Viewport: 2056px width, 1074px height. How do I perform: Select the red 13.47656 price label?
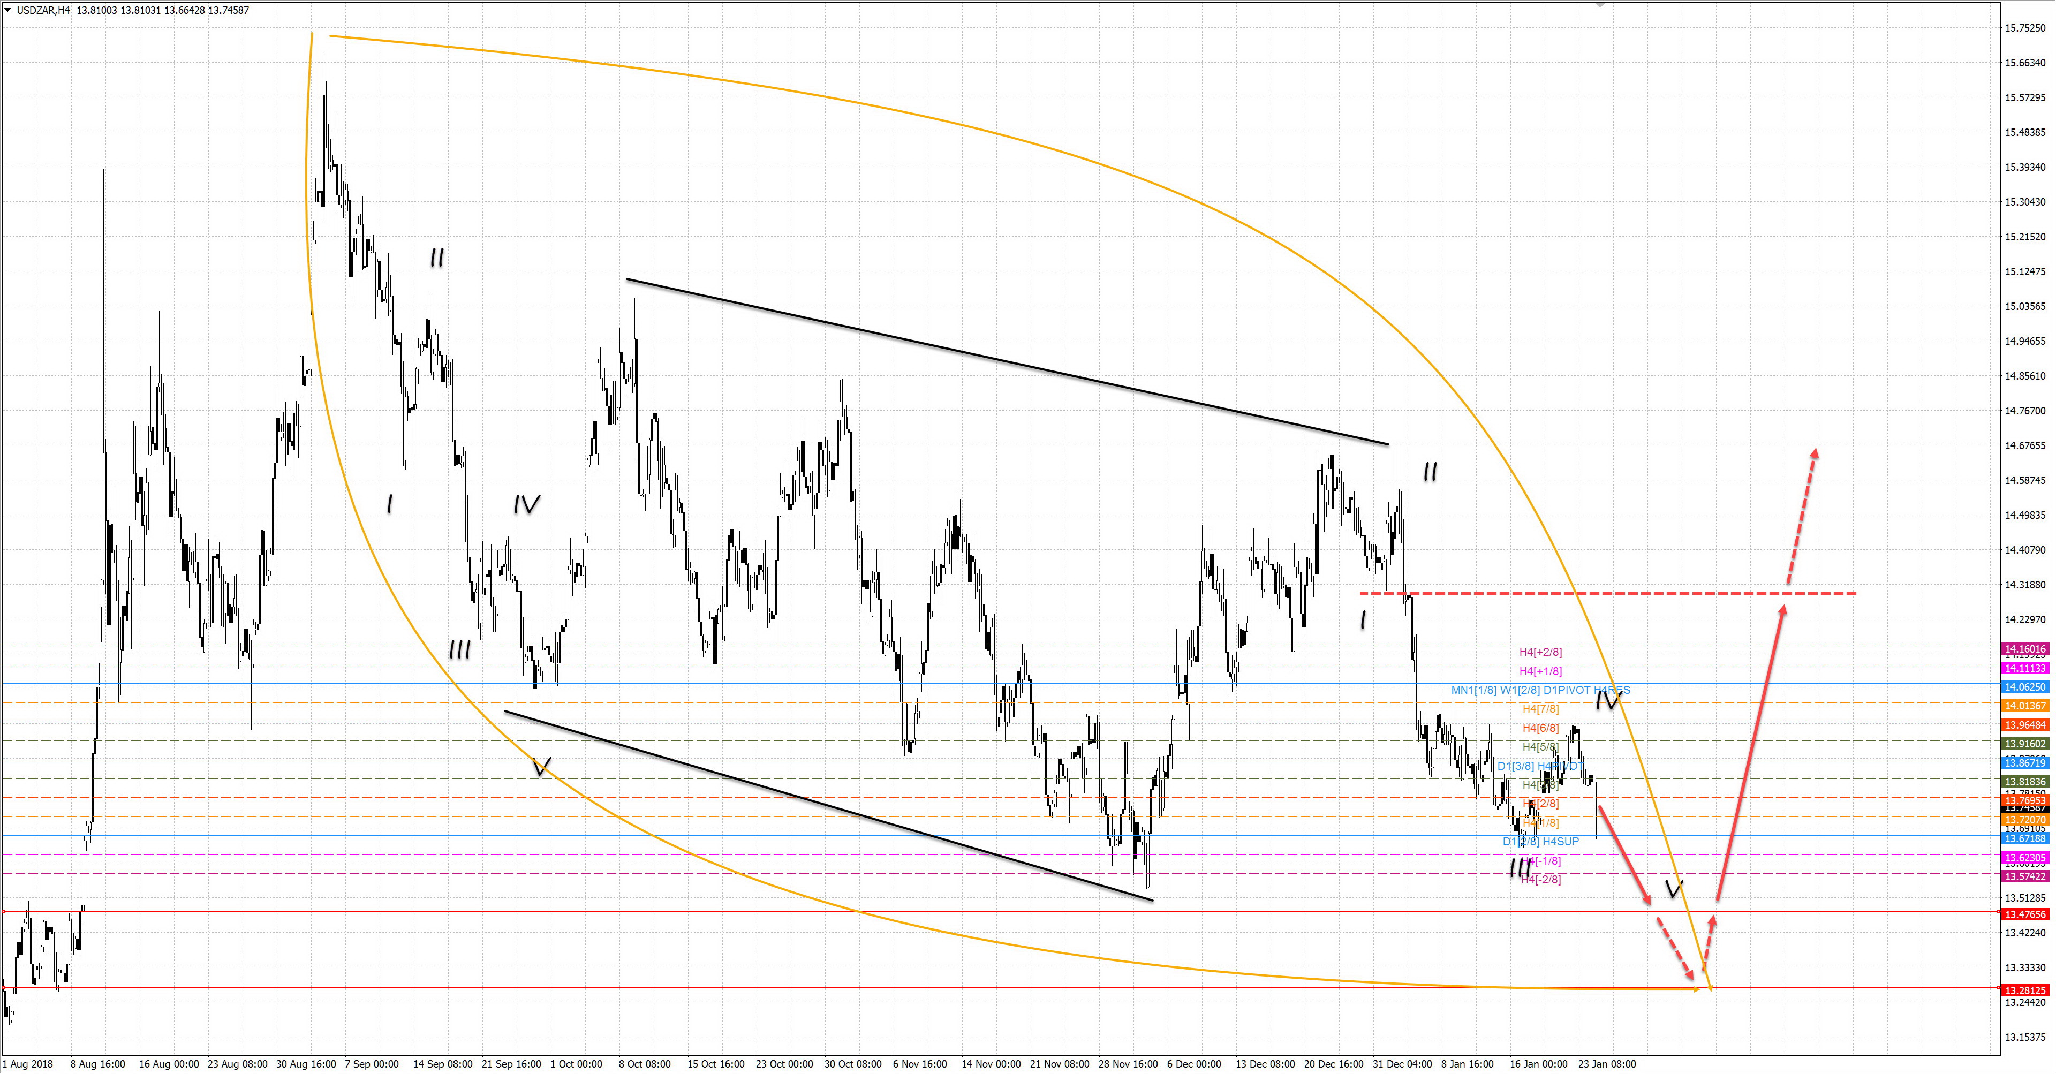pyautogui.click(x=2025, y=914)
